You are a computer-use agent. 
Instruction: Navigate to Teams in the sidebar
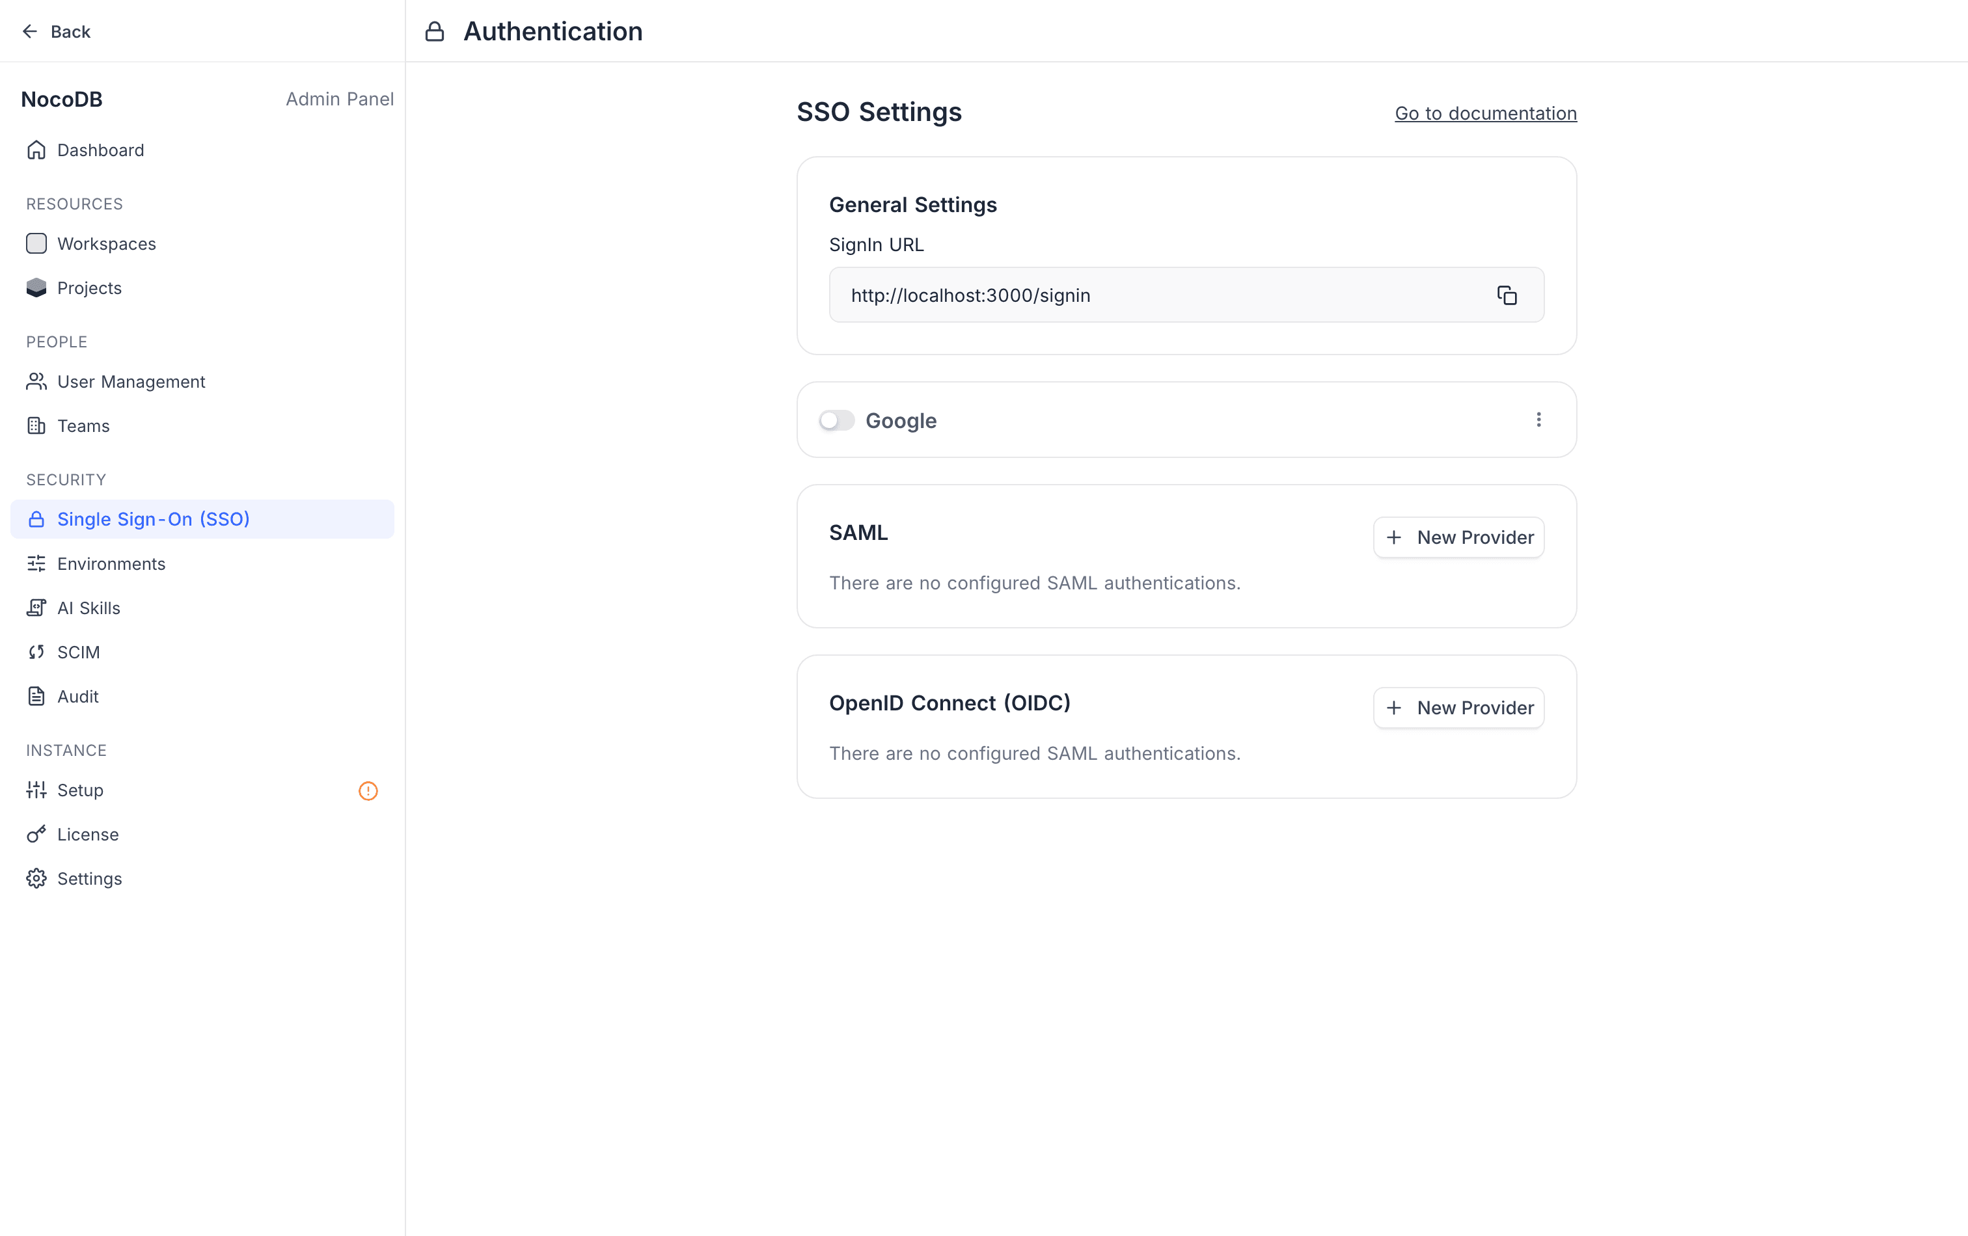(202, 425)
